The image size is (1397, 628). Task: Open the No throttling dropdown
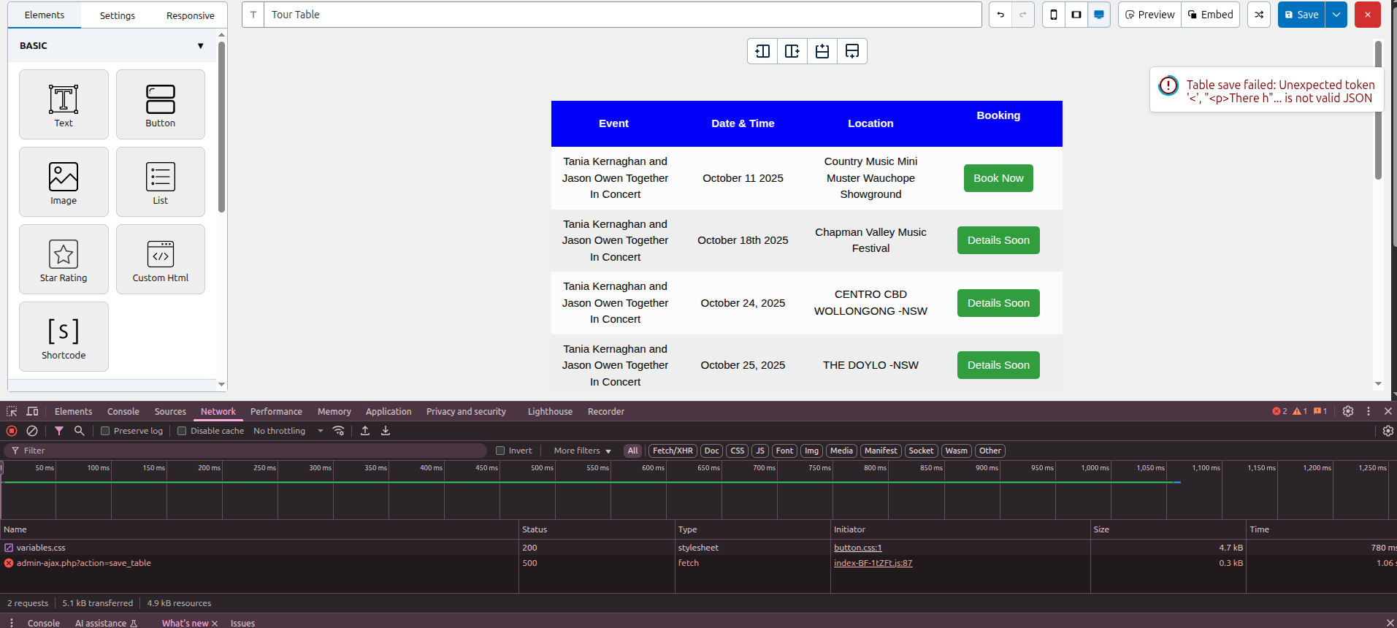pos(288,431)
